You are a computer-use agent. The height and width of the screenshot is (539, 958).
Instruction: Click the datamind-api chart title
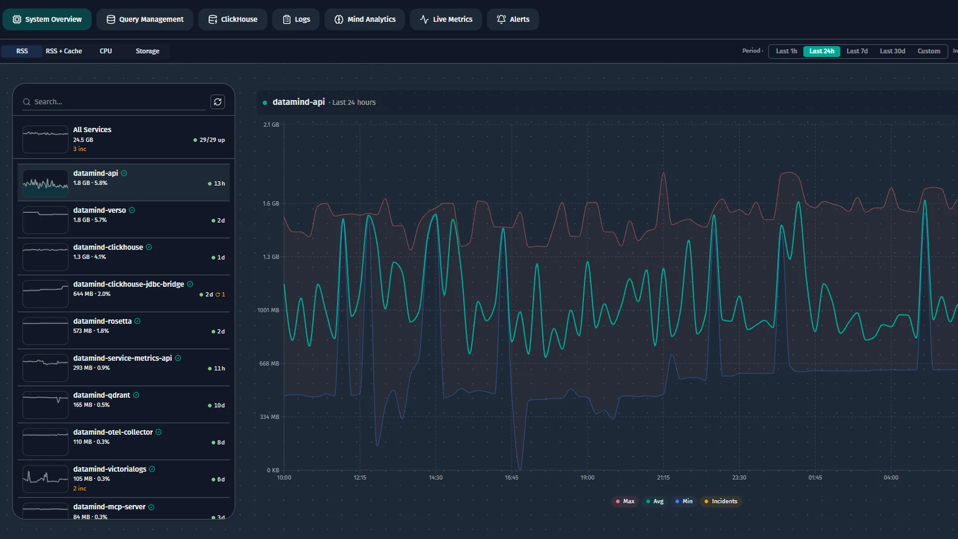click(298, 102)
